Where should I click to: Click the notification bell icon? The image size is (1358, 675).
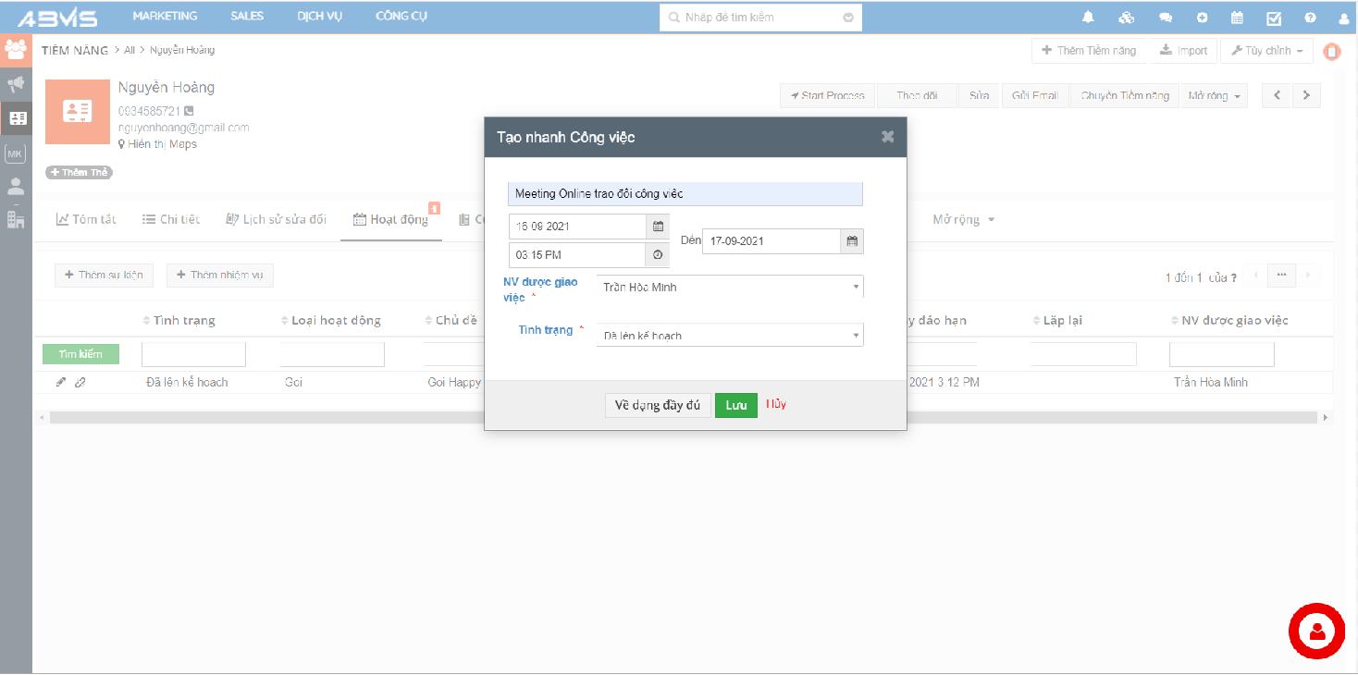click(x=1088, y=18)
